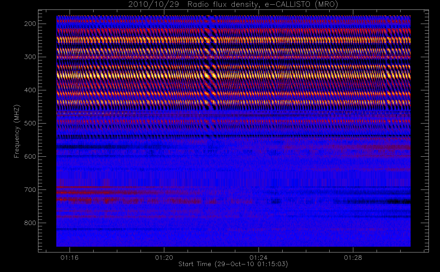
Task: Click the 800 frequency tick label
Action: point(30,223)
